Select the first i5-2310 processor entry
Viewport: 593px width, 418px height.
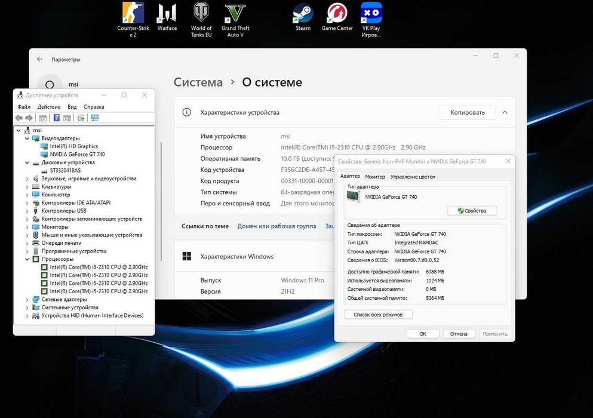pyautogui.click(x=94, y=267)
